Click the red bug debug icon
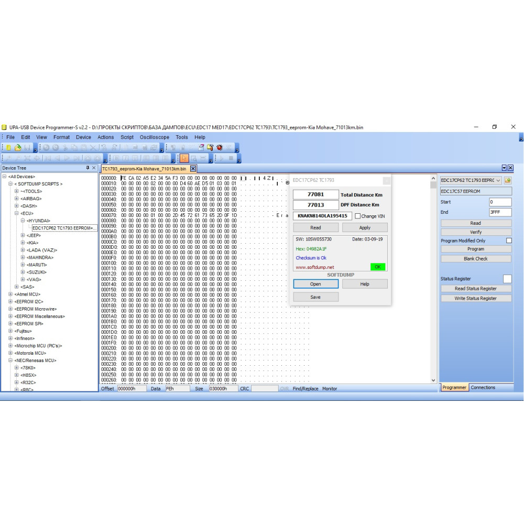 point(220,147)
